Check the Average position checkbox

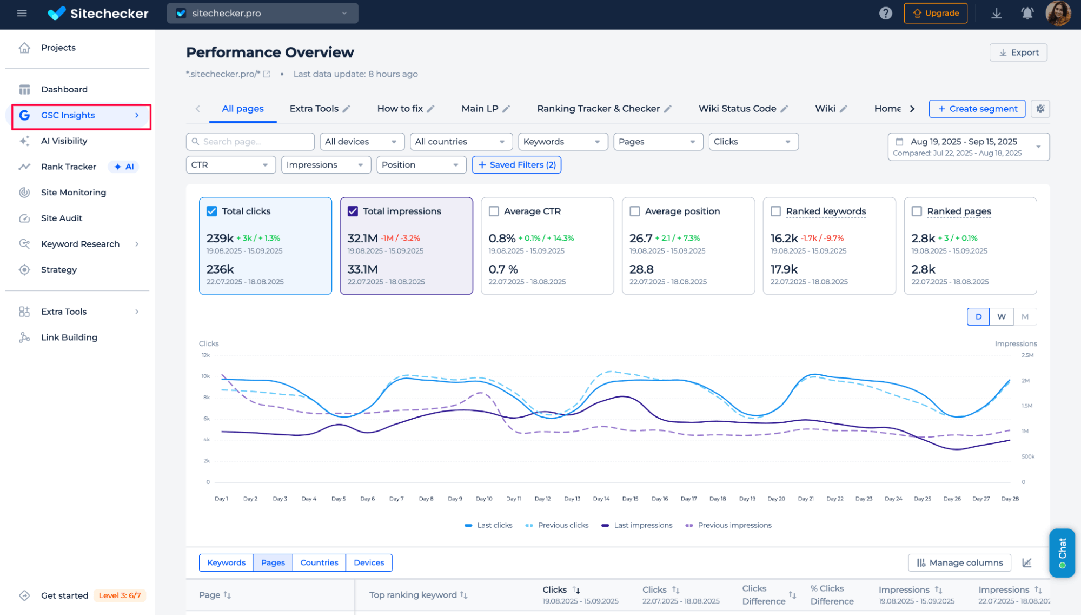635,211
